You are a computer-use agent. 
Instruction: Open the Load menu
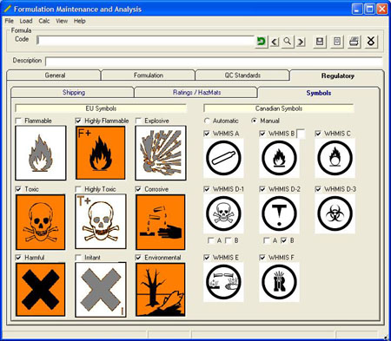[x=26, y=21]
